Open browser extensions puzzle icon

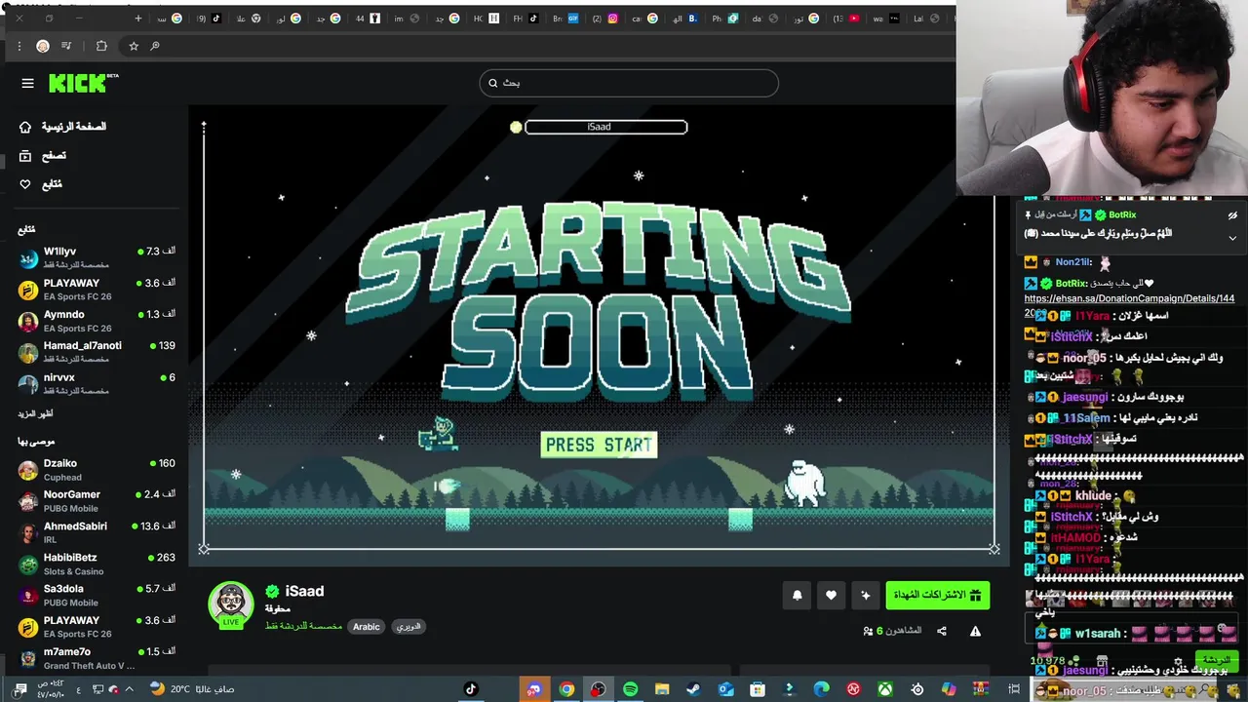[x=101, y=46]
